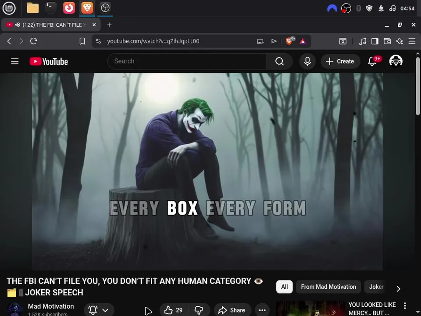
Task: Click the YouTube Search field
Action: [x=187, y=61]
